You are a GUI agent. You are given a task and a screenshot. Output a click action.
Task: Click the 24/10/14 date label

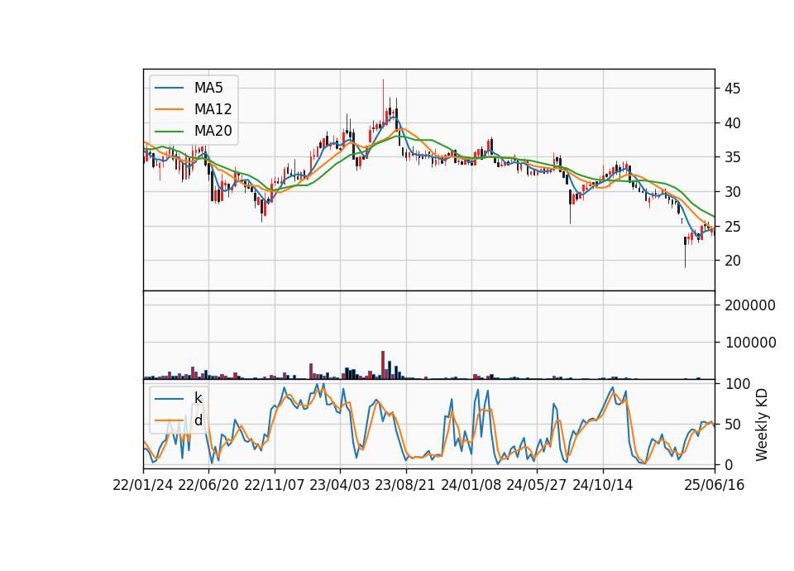pos(603,485)
